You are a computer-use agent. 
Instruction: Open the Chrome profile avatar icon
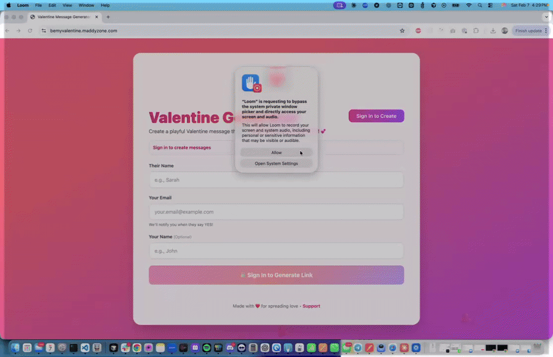(504, 31)
